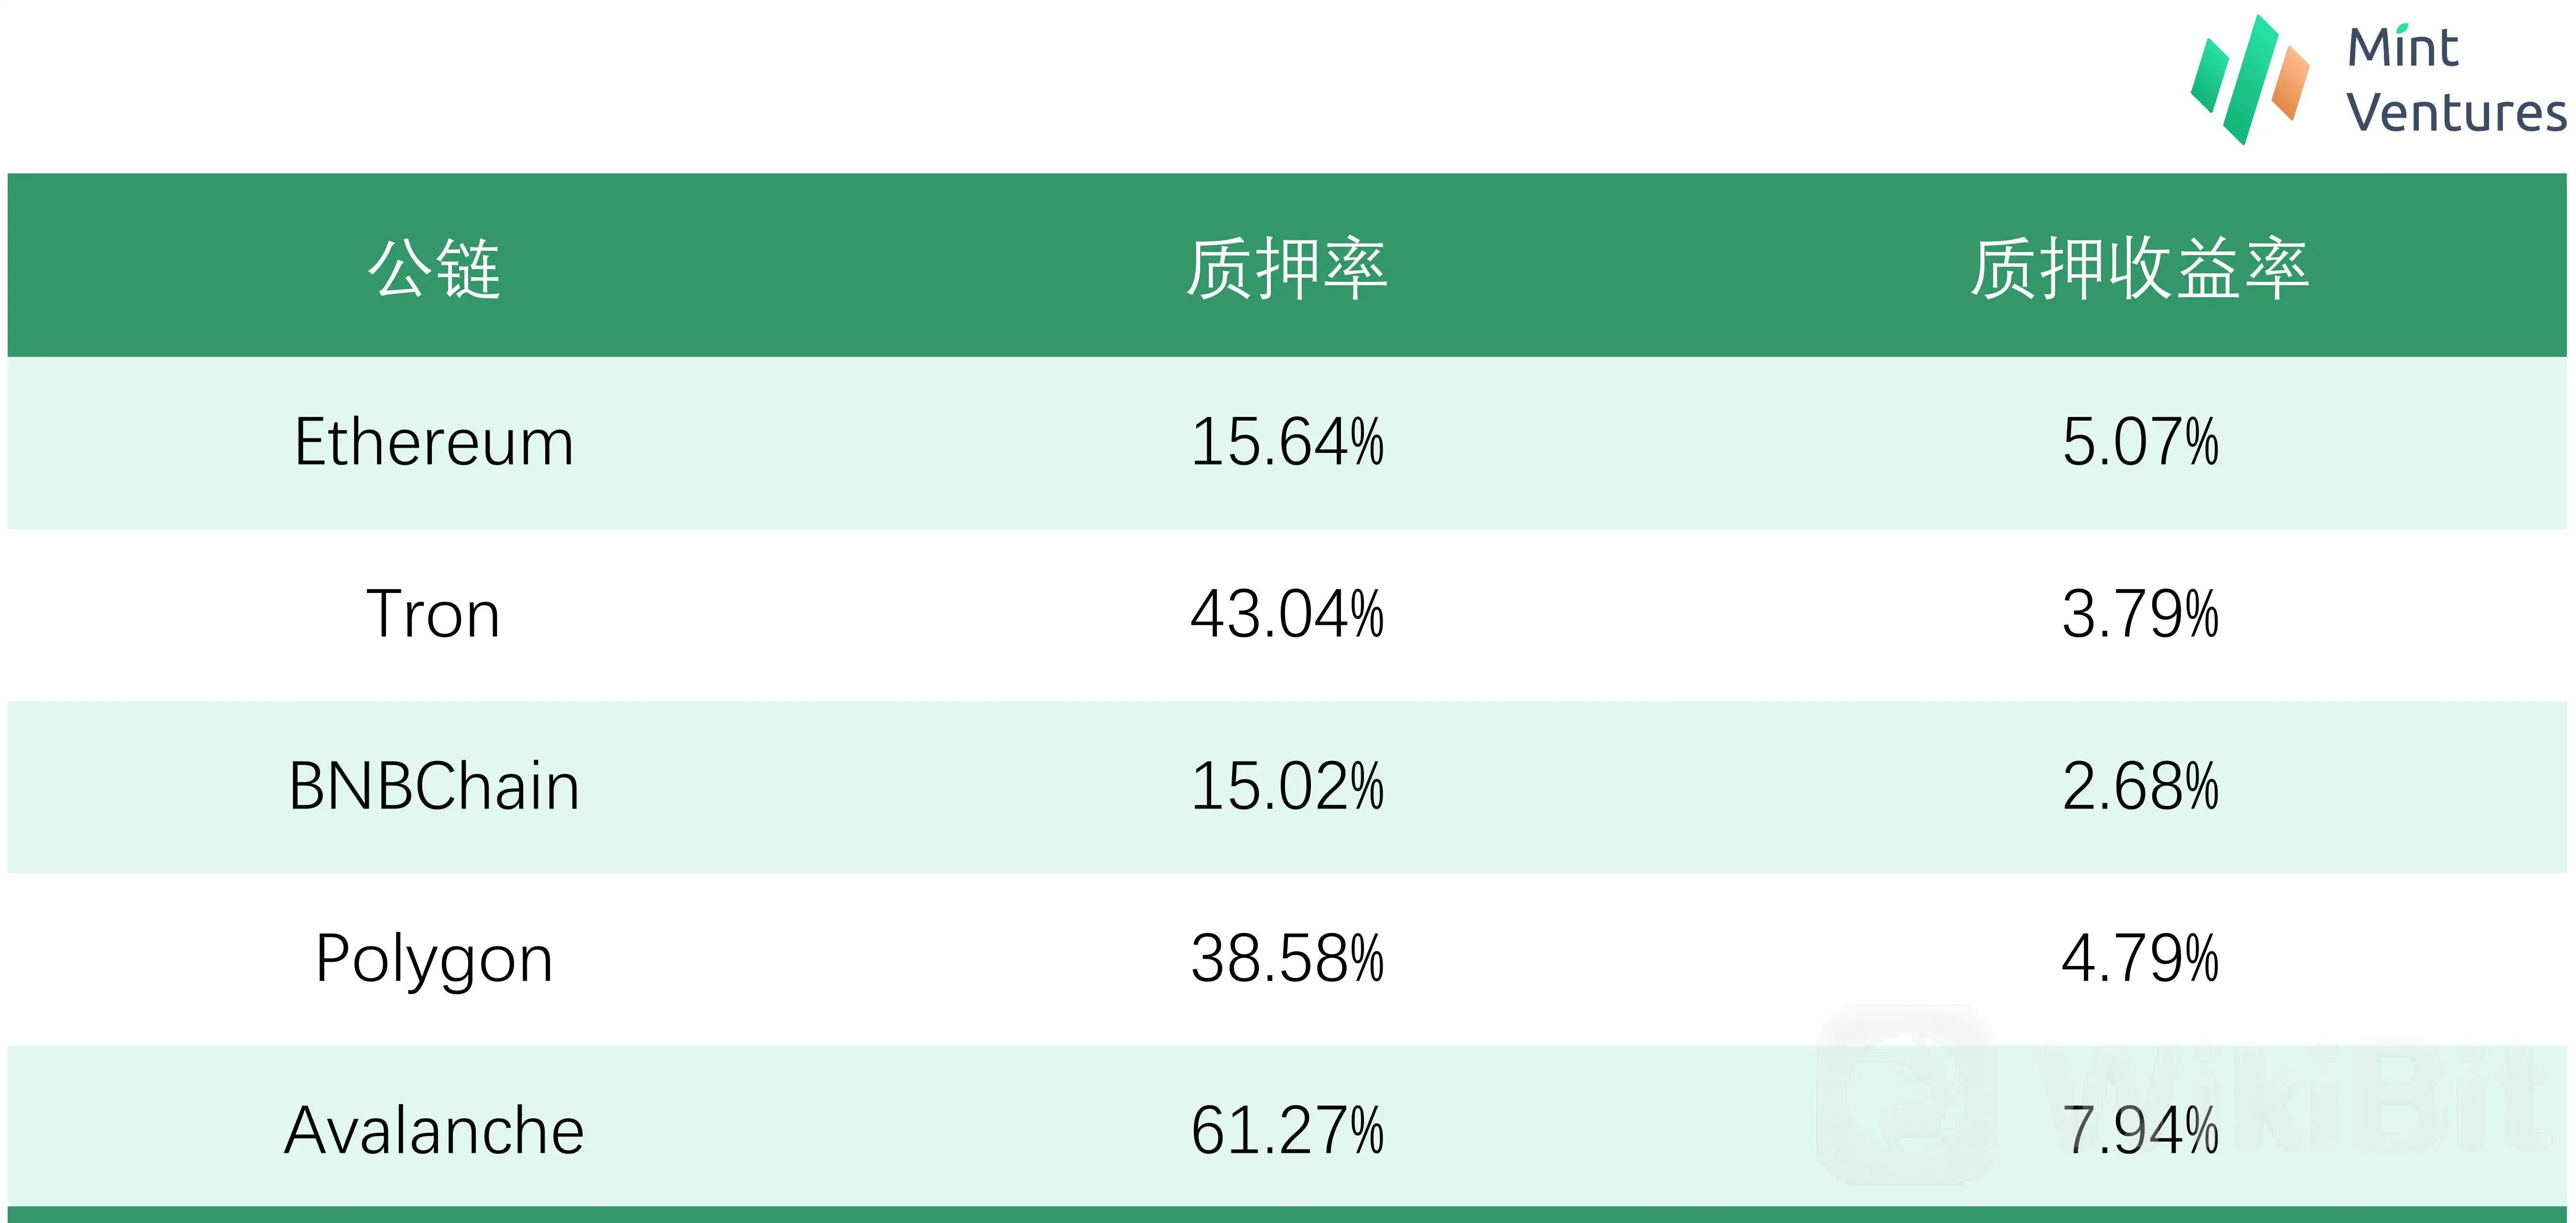
Task: Click the Avalanche row label
Action: 434,1131
